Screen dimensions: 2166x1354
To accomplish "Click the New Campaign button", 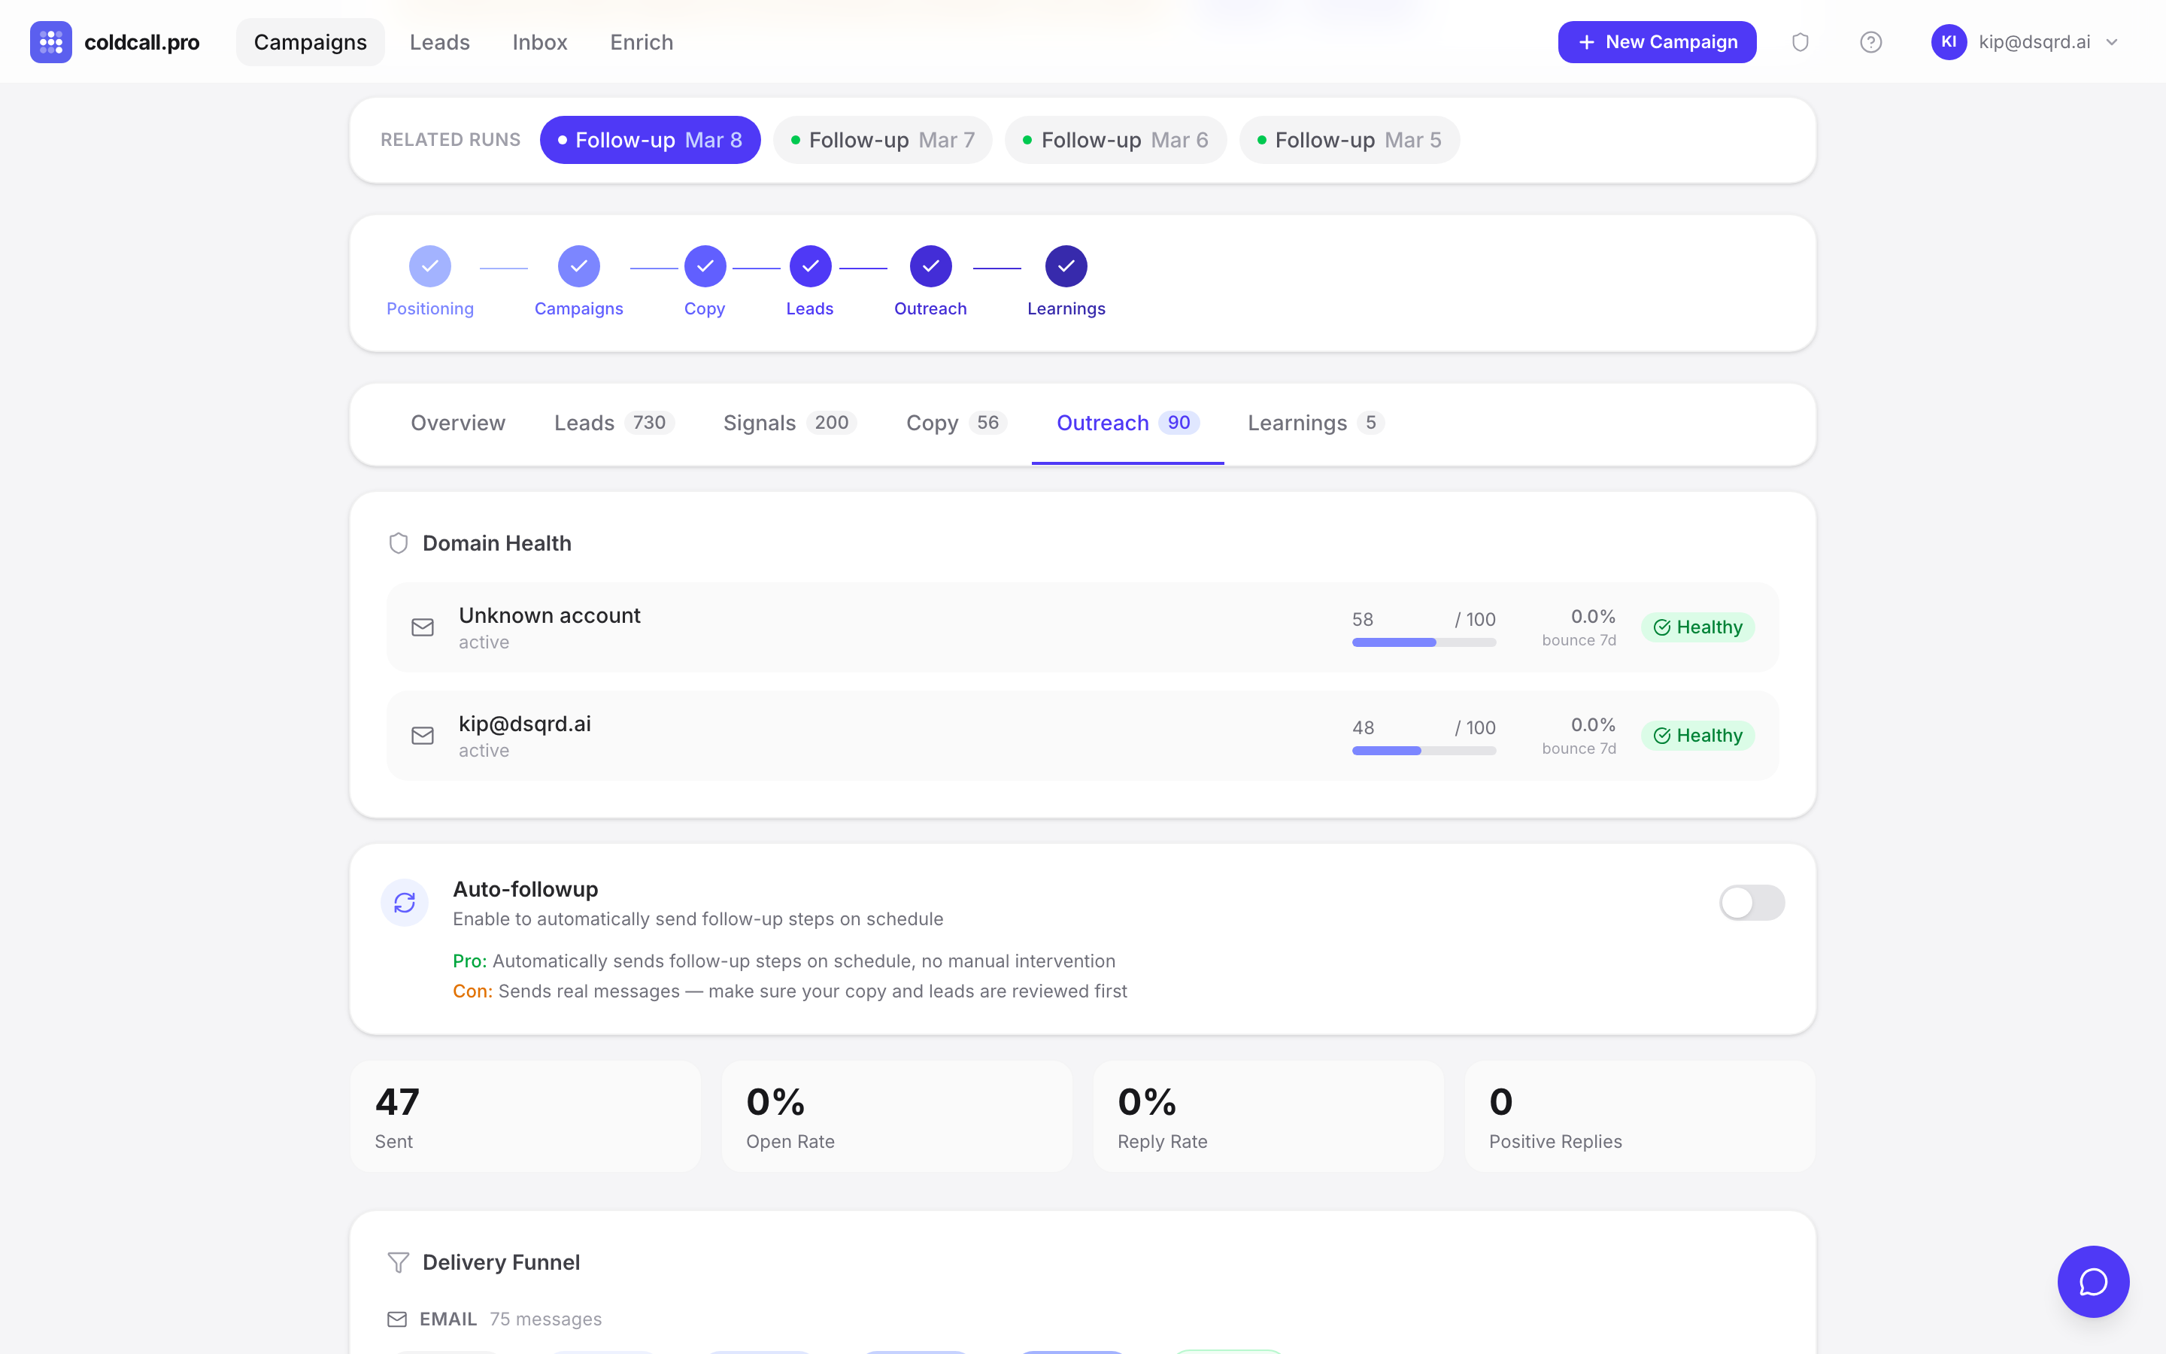I will 1657,41.
